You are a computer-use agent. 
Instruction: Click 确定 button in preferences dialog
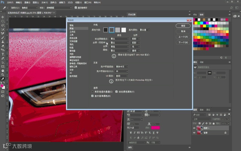[183, 26]
